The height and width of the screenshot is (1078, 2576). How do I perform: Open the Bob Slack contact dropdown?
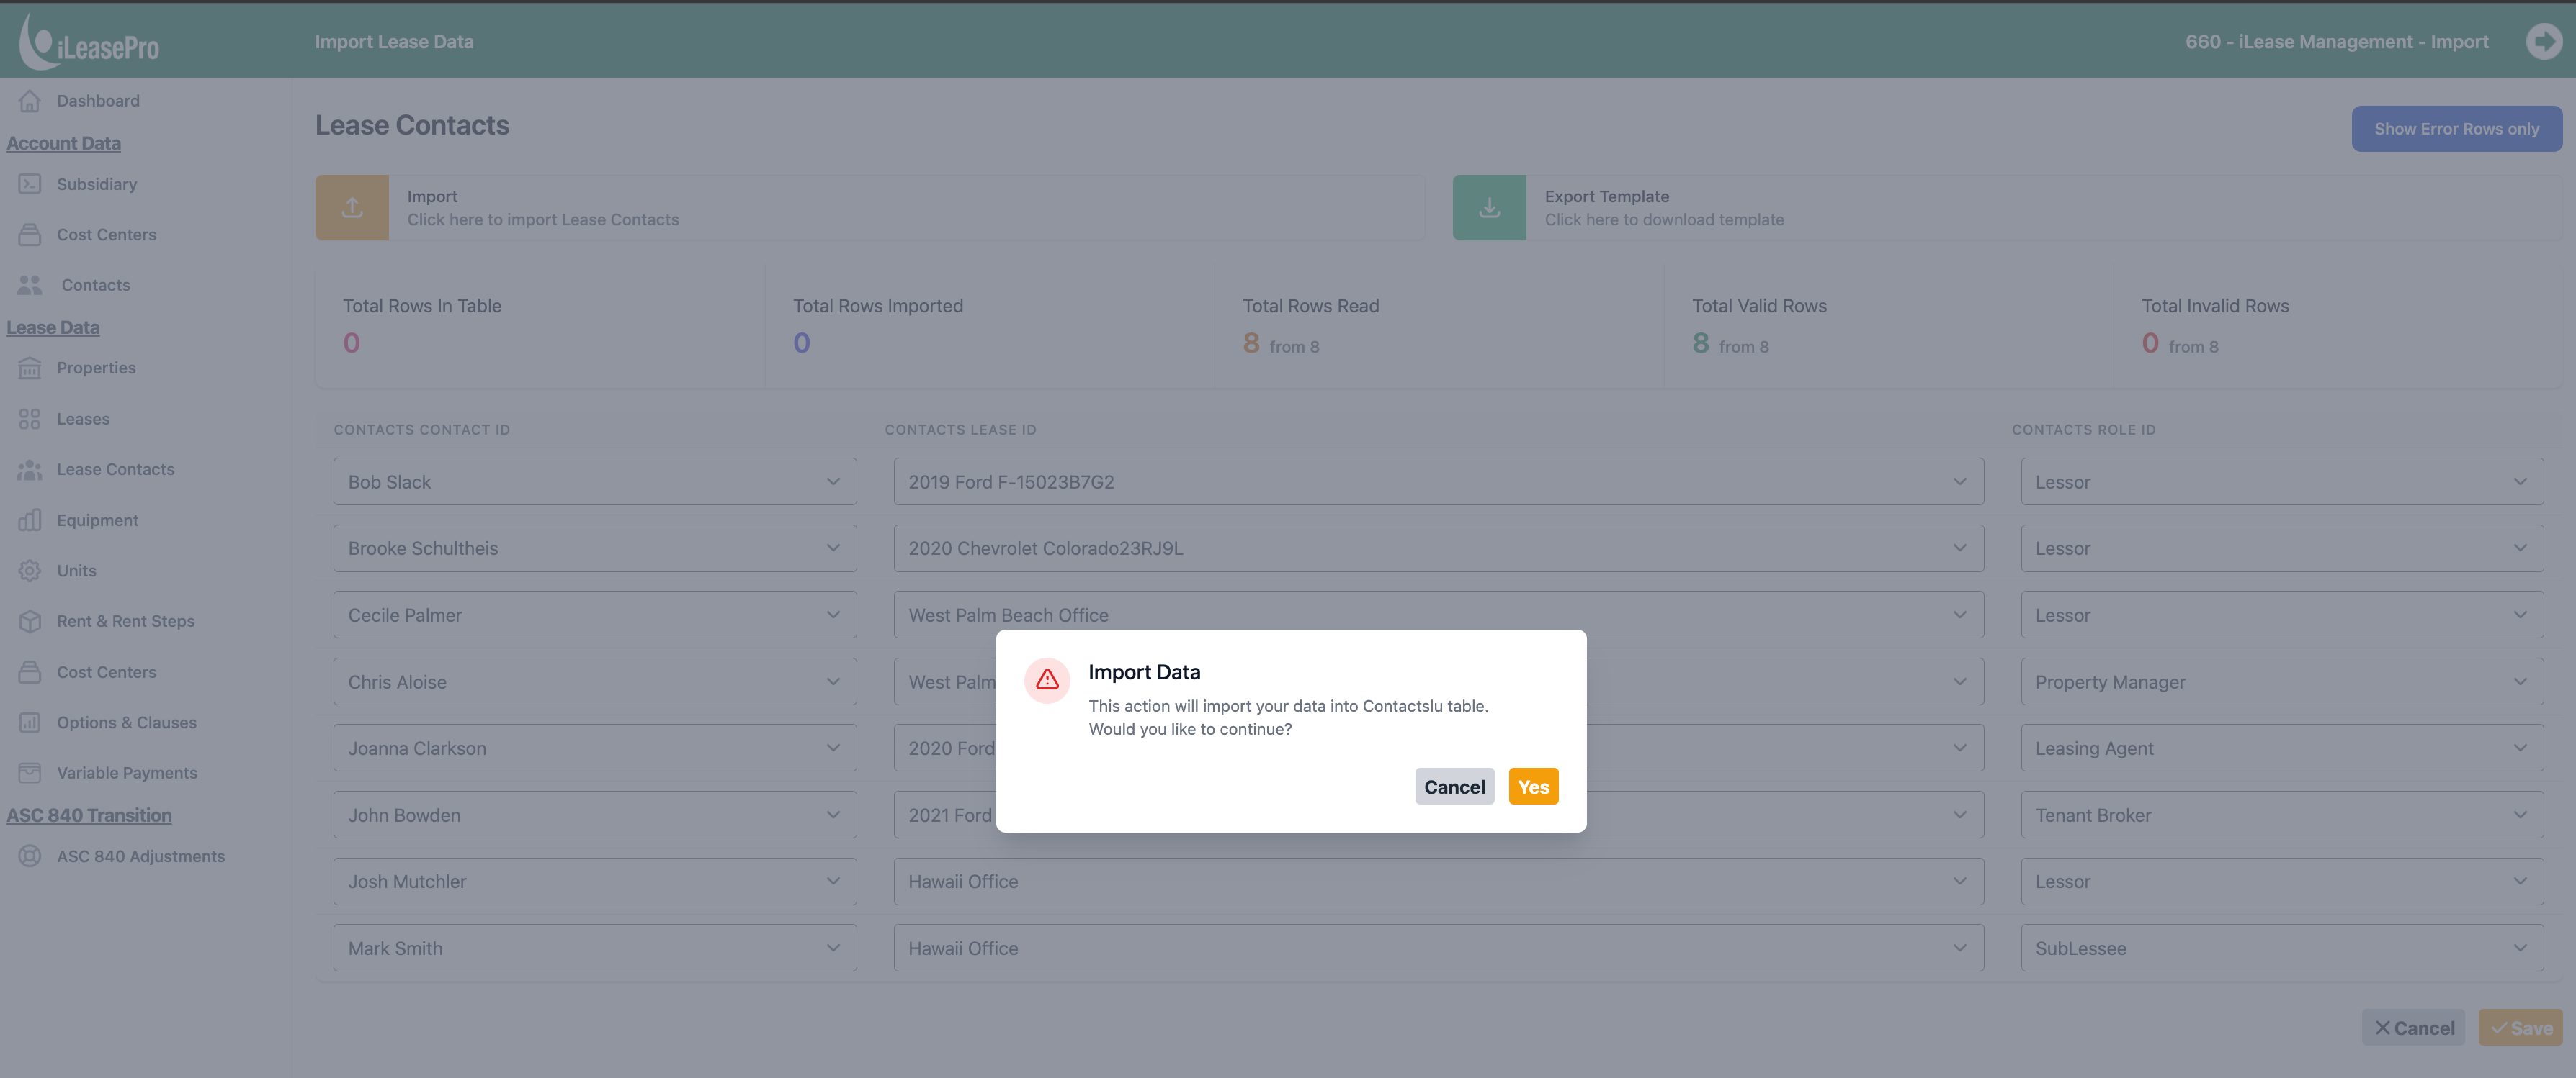pyautogui.click(x=595, y=481)
